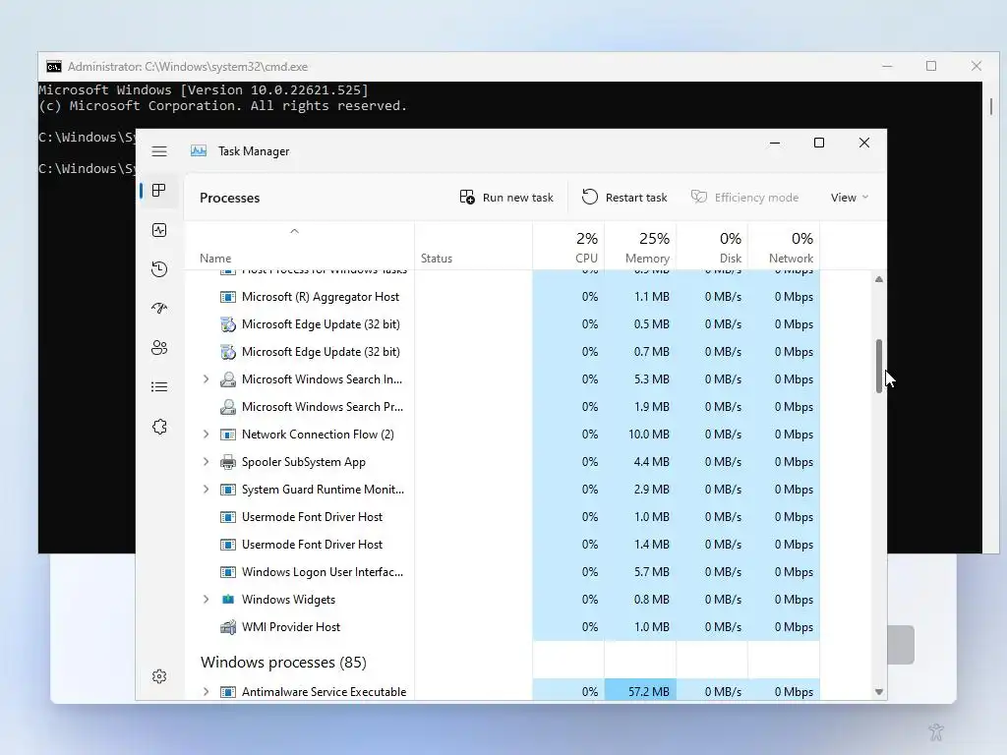The width and height of the screenshot is (1007, 755).
Task: Select the Microsoft Edge Update row using 0.7 MB
Action: (503, 352)
